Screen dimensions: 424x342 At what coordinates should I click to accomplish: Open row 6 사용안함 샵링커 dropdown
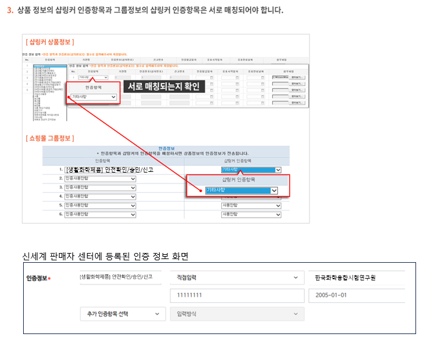(x=251, y=215)
